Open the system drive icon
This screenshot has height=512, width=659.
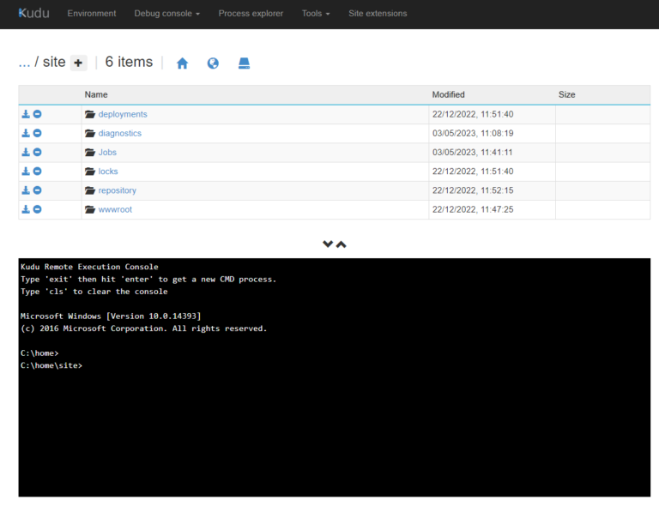(245, 63)
